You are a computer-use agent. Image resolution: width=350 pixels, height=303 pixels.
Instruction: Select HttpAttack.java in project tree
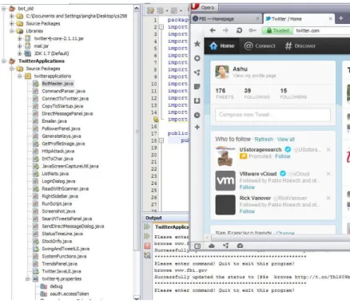click(58, 151)
